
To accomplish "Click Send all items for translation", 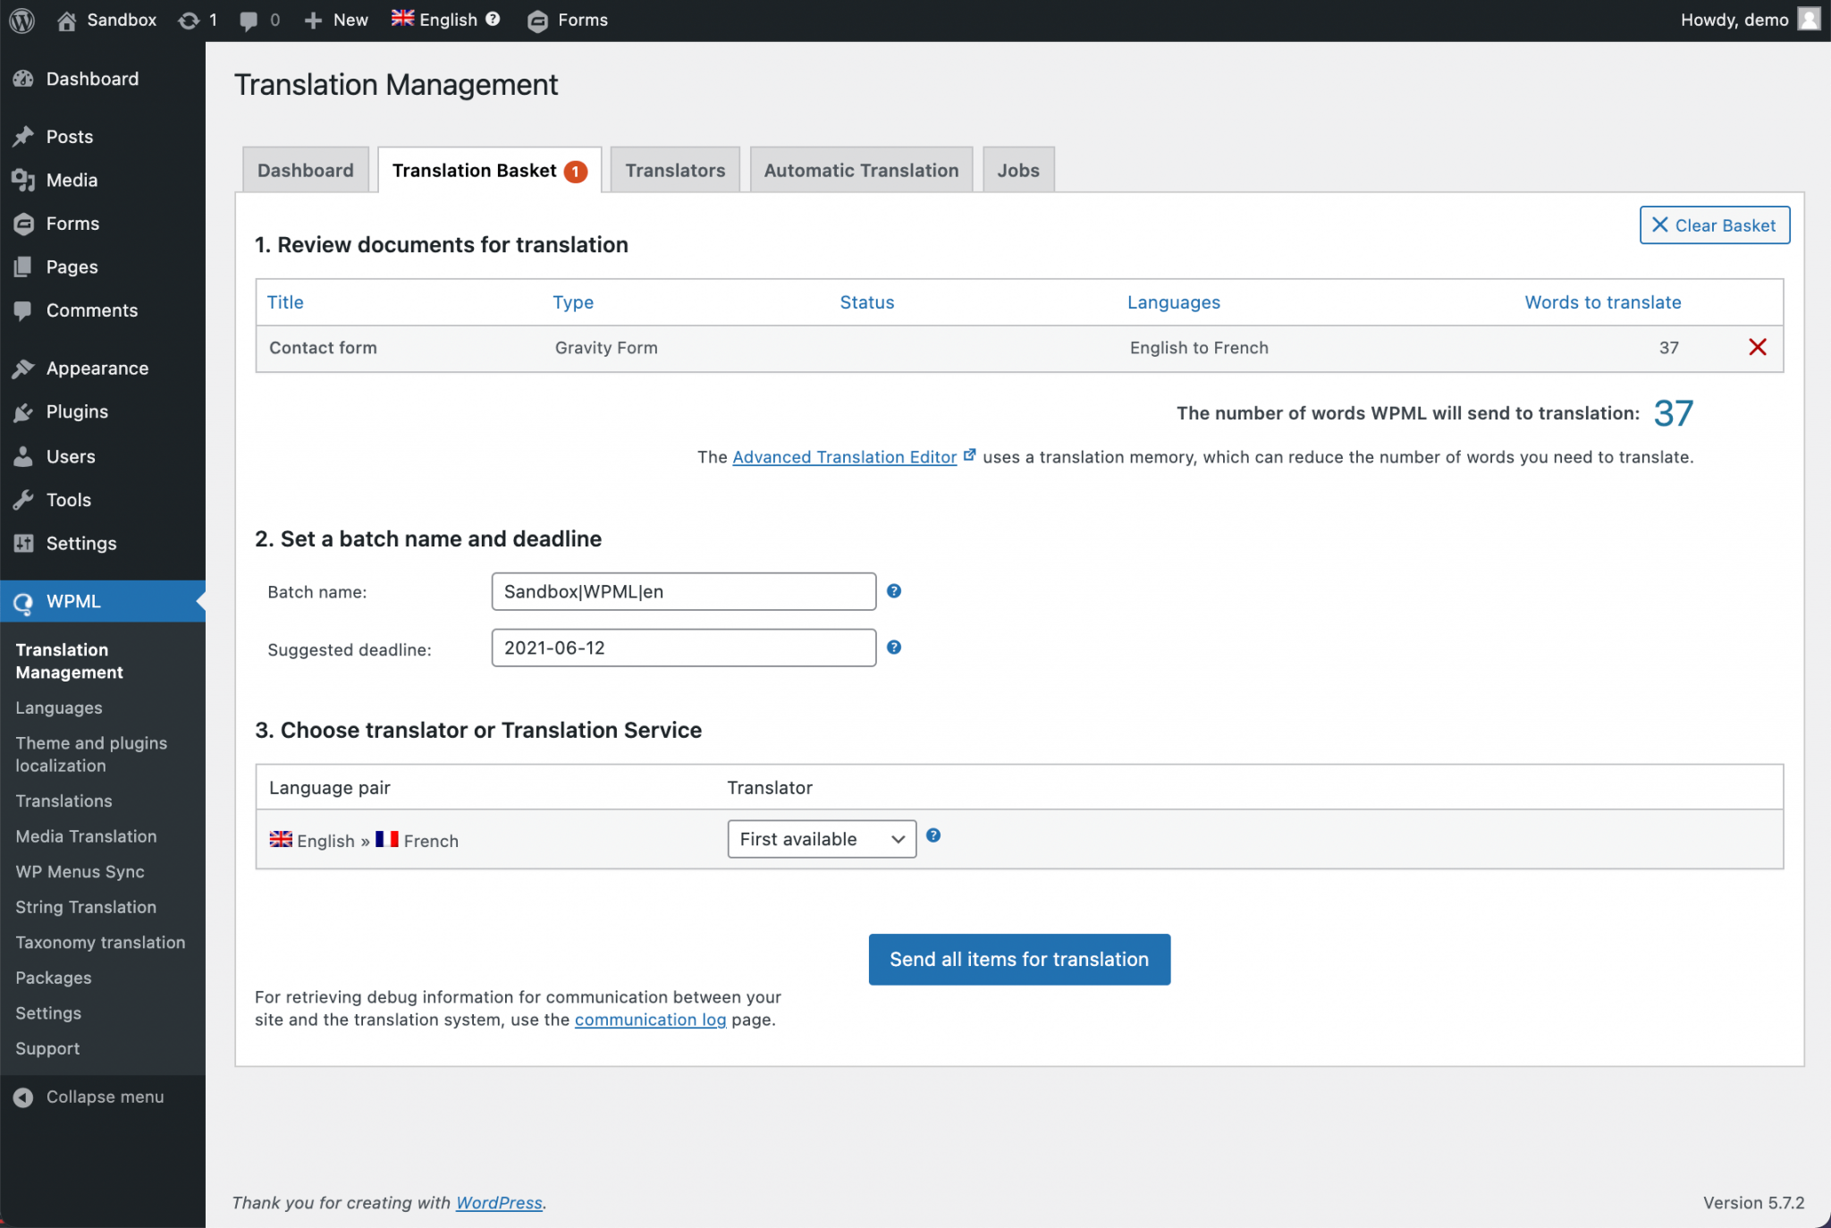I will click(x=1018, y=959).
